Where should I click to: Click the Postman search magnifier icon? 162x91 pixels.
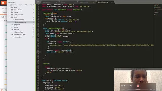pyautogui.click(x=3, y=8)
